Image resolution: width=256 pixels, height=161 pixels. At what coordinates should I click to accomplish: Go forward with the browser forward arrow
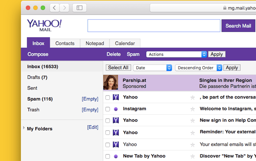tap(64, 8)
